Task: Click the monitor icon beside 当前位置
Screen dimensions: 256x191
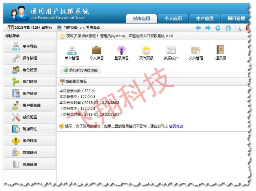Action: pos(59,28)
